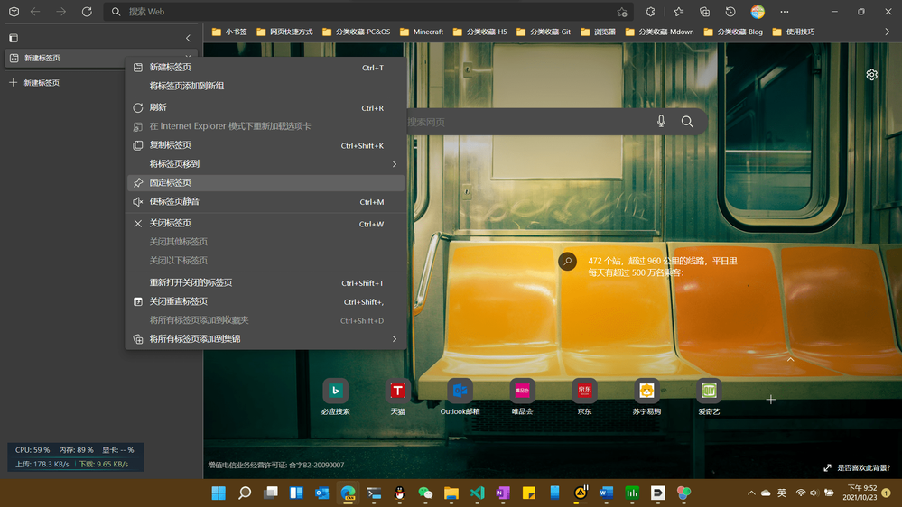Image resolution: width=902 pixels, height=507 pixels.
Task: Select 刷新 in context menu
Action: point(265,107)
